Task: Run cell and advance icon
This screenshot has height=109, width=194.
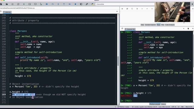Action: tap(35, 4)
